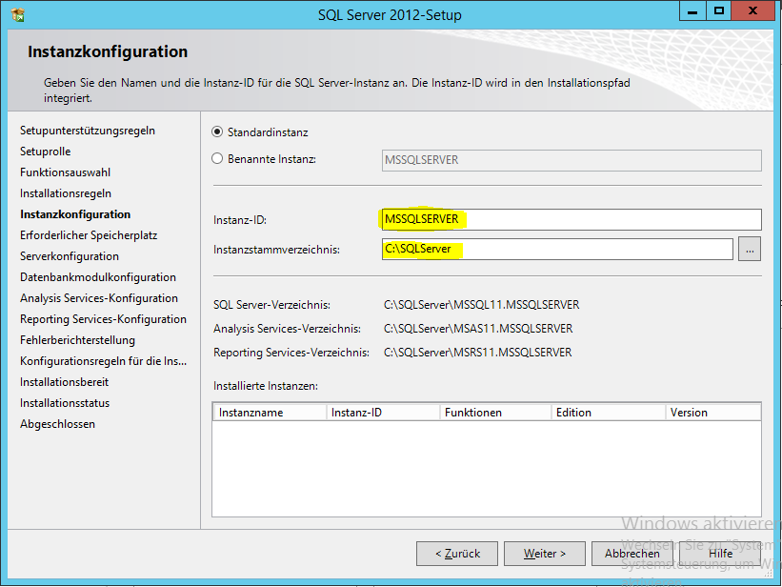Continue with the Weiter button
Image resolution: width=782 pixels, height=587 pixels.
[545, 554]
